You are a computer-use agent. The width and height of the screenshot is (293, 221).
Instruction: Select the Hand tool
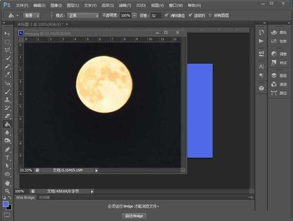tap(7, 182)
